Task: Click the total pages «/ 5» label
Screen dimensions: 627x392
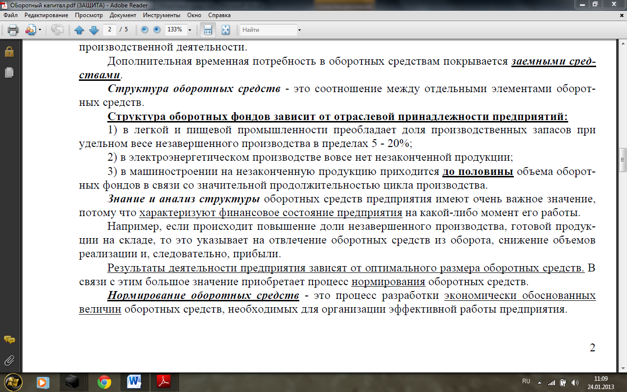Action: coord(124,29)
